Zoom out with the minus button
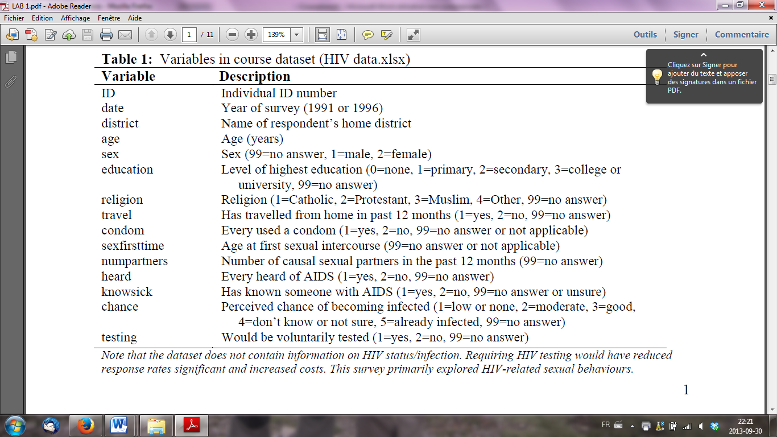 (x=232, y=35)
